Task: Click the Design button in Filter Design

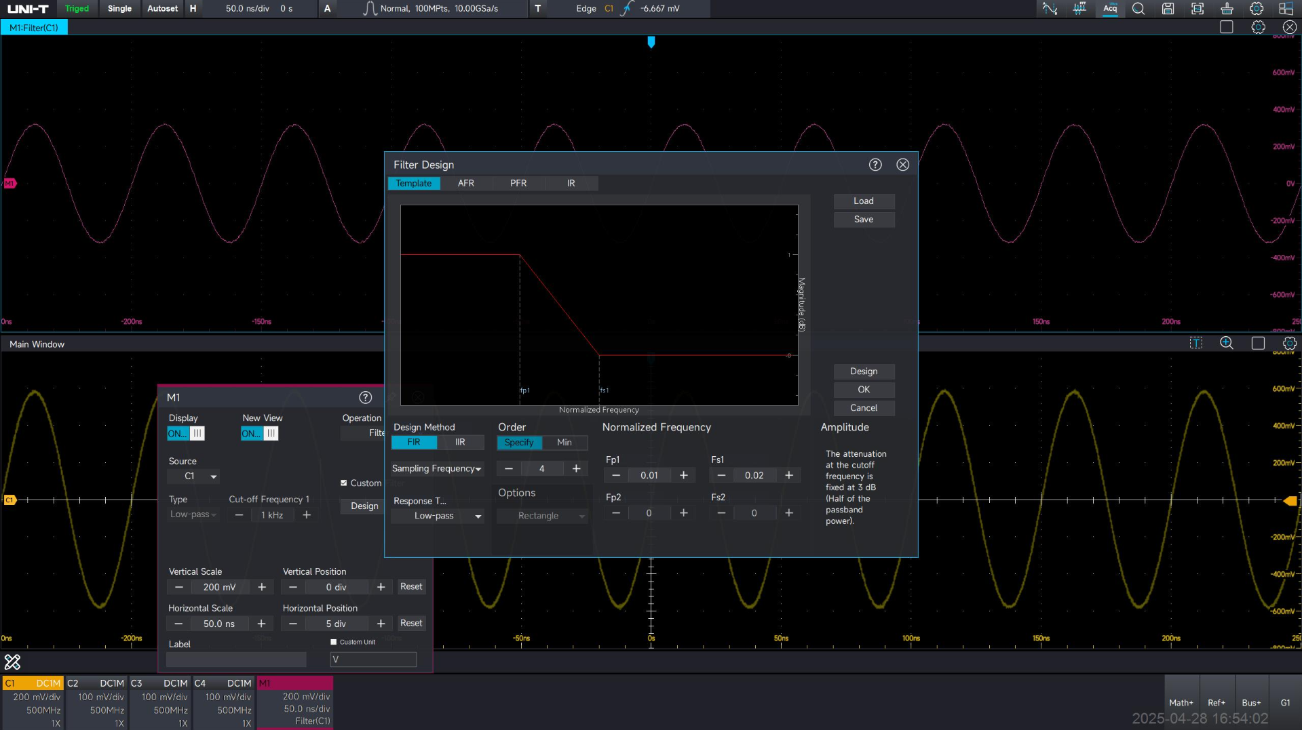Action: (863, 371)
